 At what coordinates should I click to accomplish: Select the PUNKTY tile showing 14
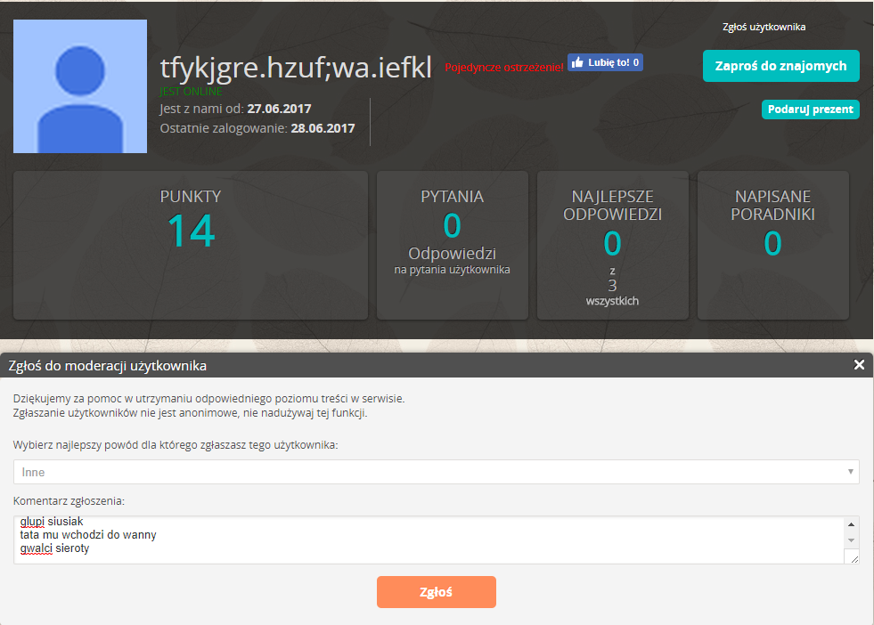191,245
